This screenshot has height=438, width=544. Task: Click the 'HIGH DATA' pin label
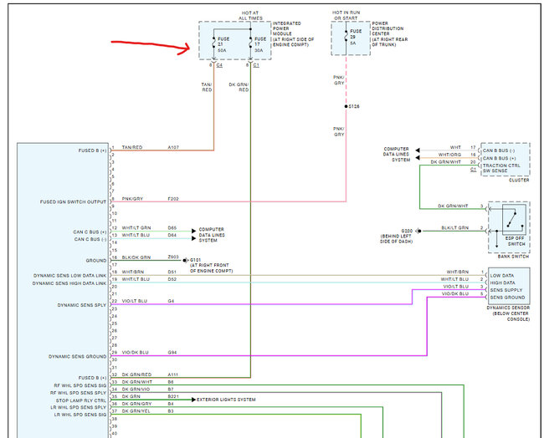[x=502, y=283]
